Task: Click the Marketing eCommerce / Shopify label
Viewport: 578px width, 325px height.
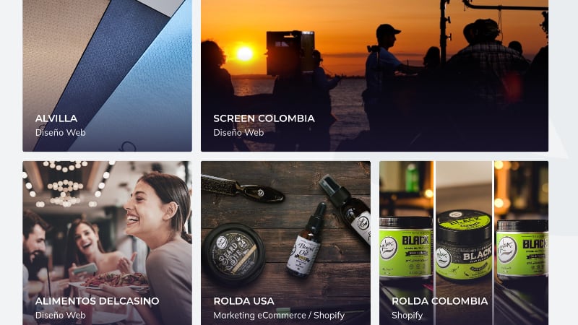Action: click(x=279, y=315)
